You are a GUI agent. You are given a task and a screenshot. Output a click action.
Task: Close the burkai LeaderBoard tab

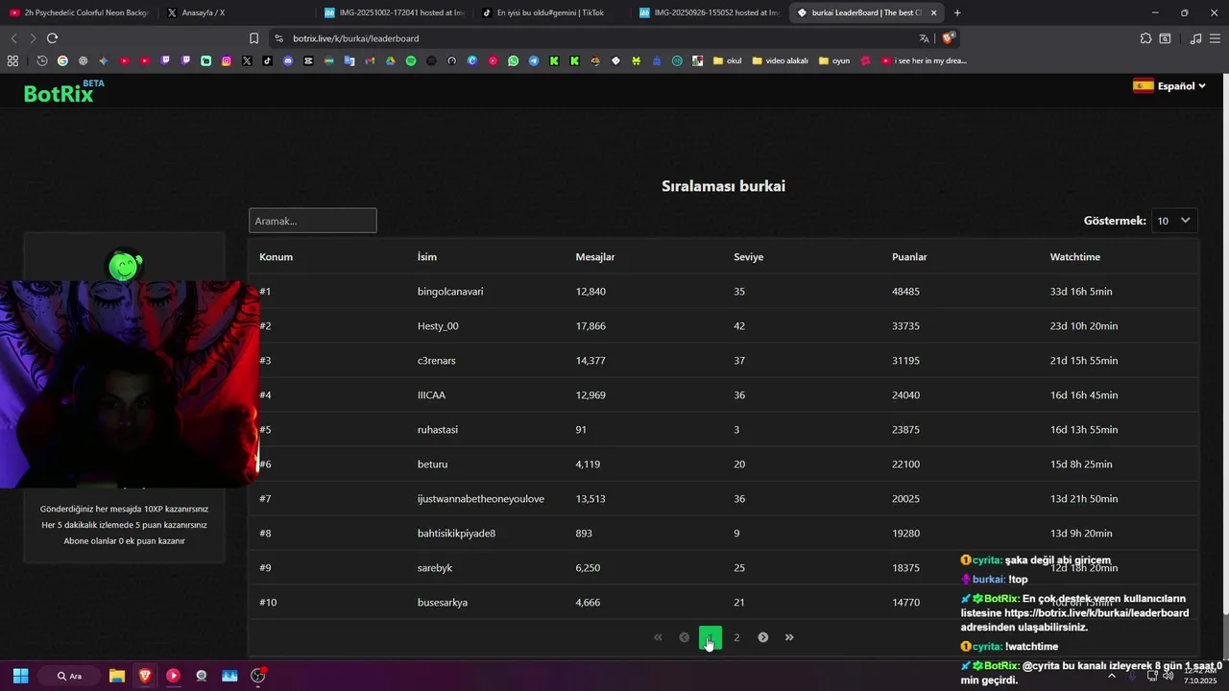(933, 12)
